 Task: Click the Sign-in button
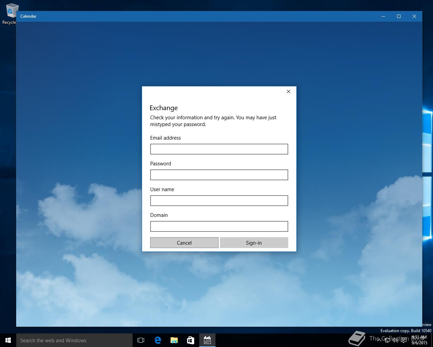254,243
